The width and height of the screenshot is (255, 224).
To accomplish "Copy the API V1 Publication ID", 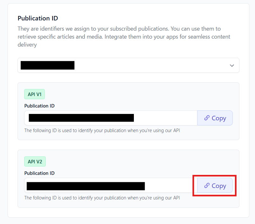I will pyautogui.click(x=215, y=118).
